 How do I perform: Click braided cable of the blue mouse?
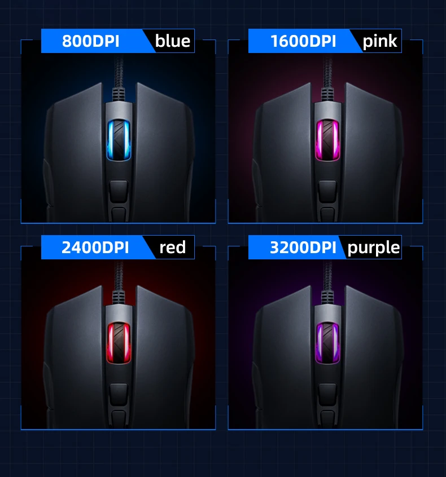119,79
